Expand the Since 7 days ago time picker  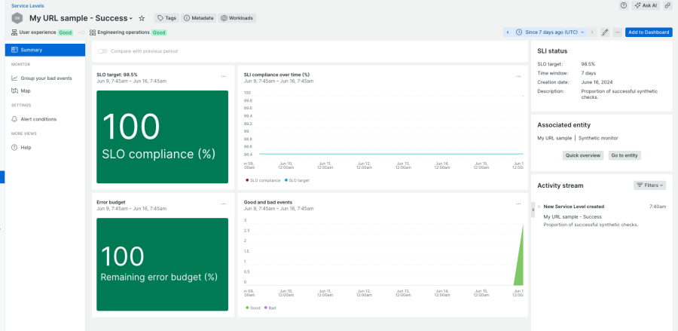[555, 32]
